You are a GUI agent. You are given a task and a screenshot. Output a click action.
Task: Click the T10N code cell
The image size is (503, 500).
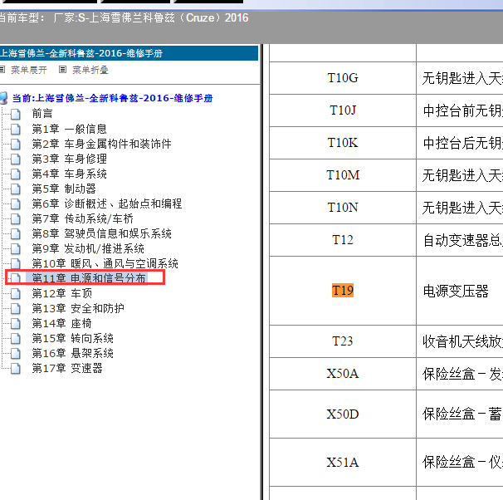tap(343, 208)
